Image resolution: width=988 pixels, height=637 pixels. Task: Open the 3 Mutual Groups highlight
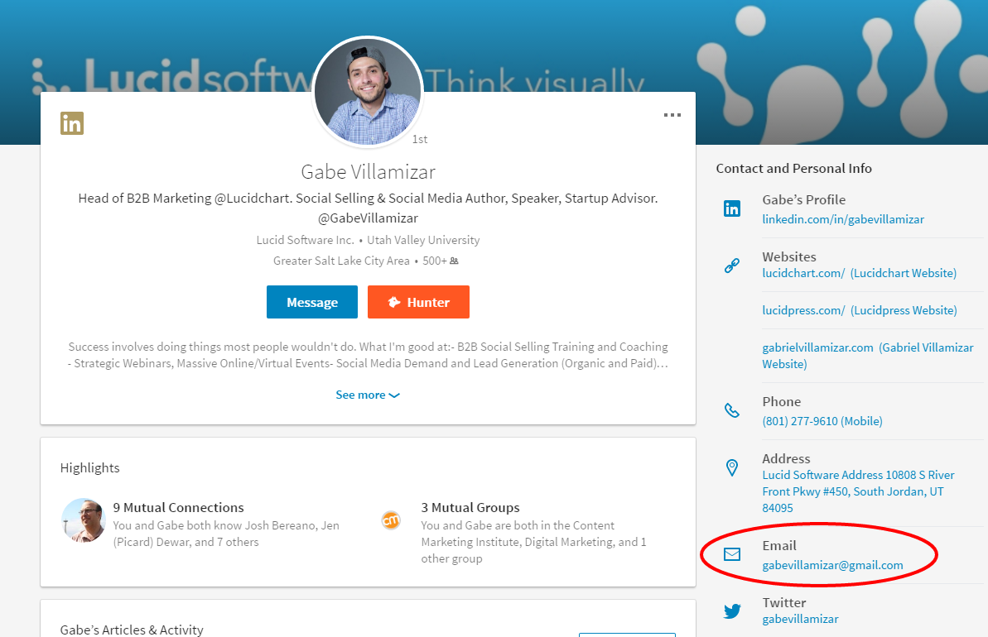coord(470,507)
